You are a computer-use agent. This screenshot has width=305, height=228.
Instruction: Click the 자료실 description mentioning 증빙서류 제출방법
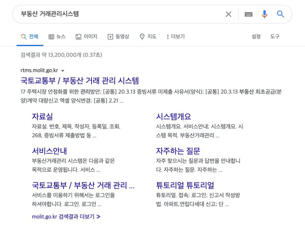click(x=76, y=131)
